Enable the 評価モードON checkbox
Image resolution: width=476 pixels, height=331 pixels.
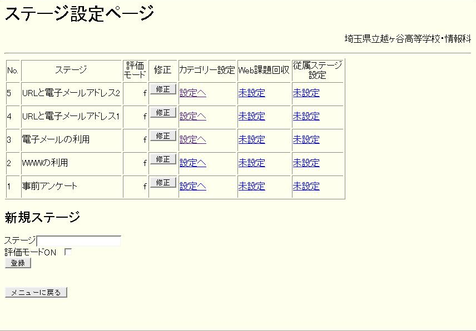coord(68,252)
